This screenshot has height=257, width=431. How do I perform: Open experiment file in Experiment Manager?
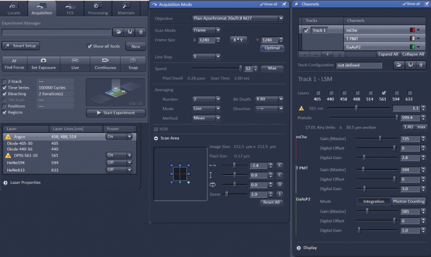(x=117, y=33)
